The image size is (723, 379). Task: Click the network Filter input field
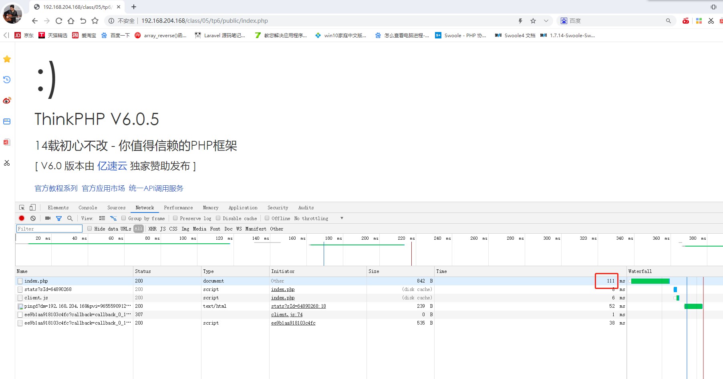[49, 229]
